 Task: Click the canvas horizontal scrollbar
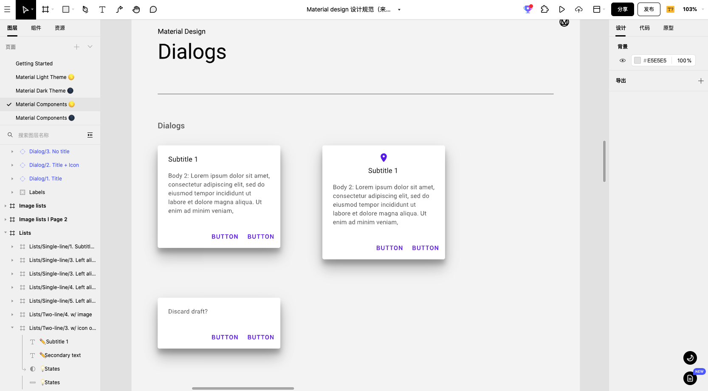[x=243, y=388]
